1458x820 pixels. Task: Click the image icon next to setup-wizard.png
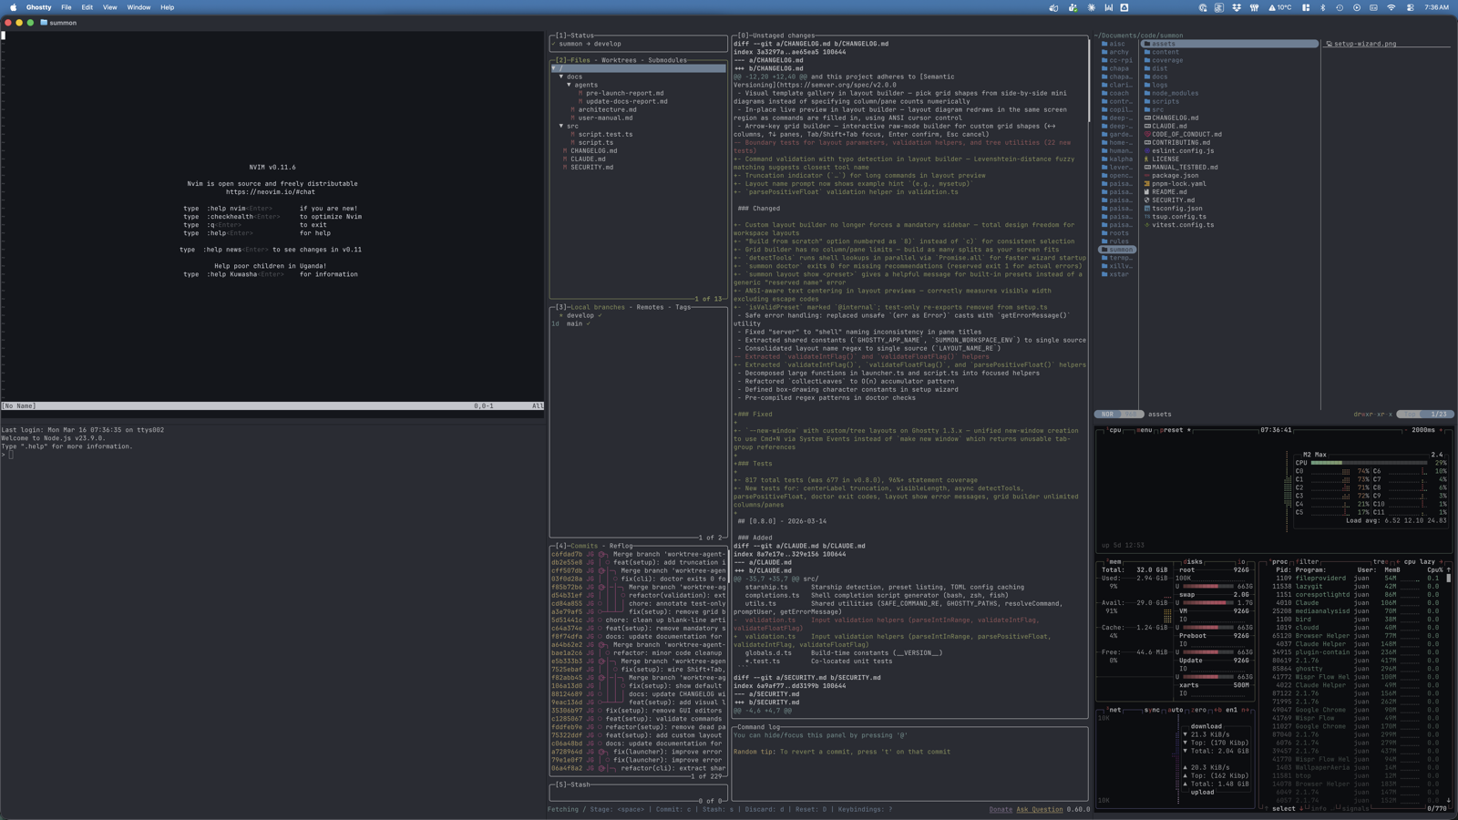(1328, 43)
